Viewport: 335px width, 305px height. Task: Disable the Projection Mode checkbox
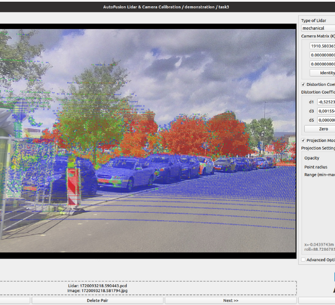(304, 140)
